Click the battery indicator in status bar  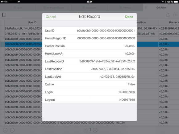tap(176, 2)
